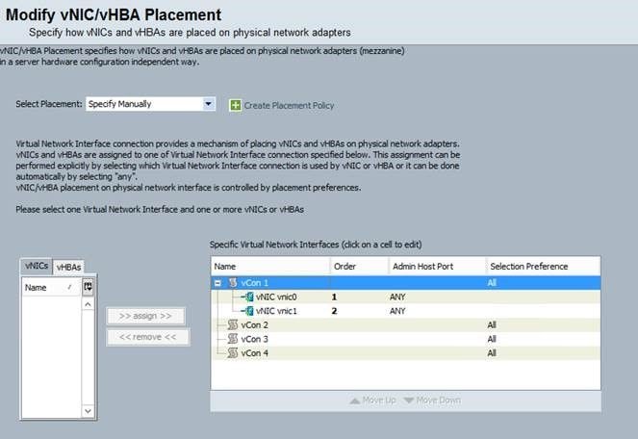The height and width of the screenshot is (439, 638).
Task: Click the vCon 1 connection icon
Action: [x=232, y=283]
